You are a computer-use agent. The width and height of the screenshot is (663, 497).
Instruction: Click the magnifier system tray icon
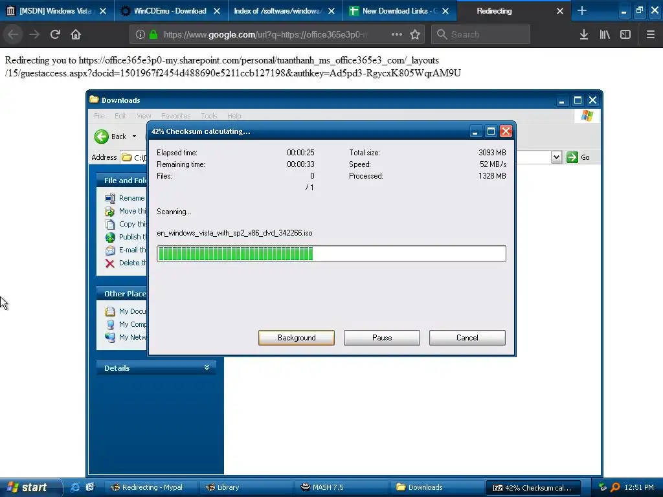pyautogui.click(x=615, y=487)
